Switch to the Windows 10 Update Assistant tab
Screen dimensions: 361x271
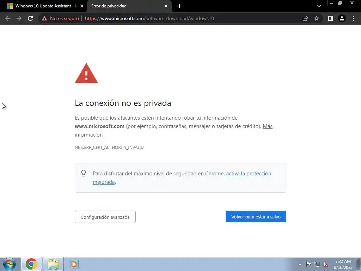point(43,6)
